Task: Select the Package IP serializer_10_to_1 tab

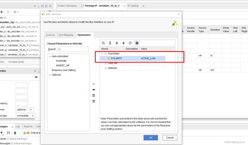Action: tap(102, 6)
